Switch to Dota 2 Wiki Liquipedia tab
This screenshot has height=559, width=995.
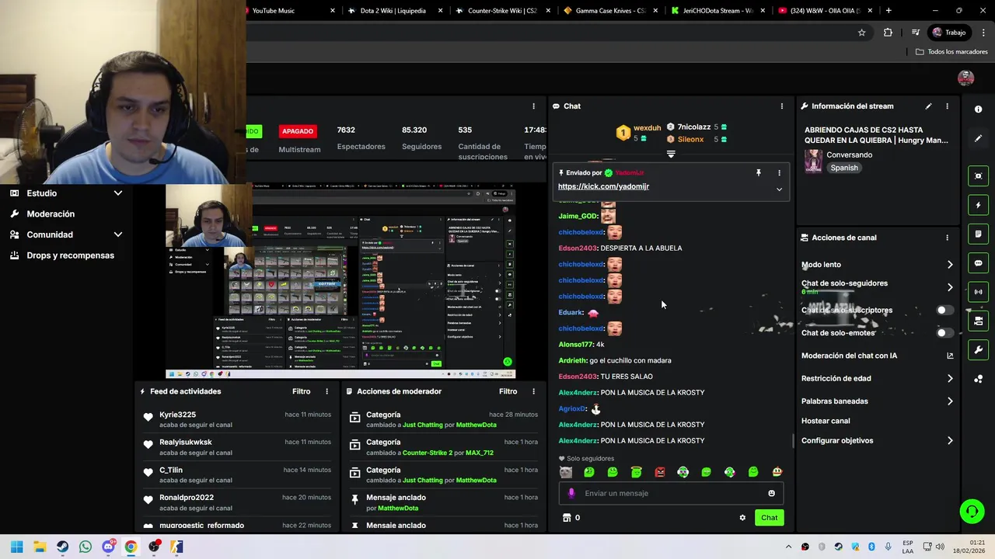394,11
